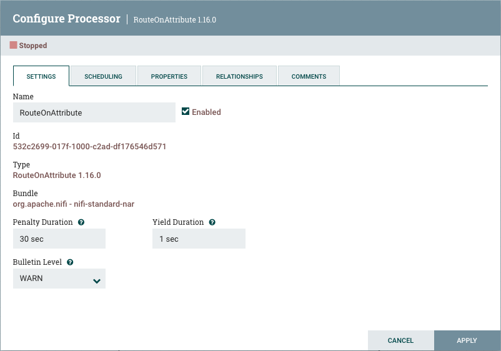Click the Bulletin Level help icon
Image resolution: width=501 pixels, height=351 pixels.
[x=70, y=262]
